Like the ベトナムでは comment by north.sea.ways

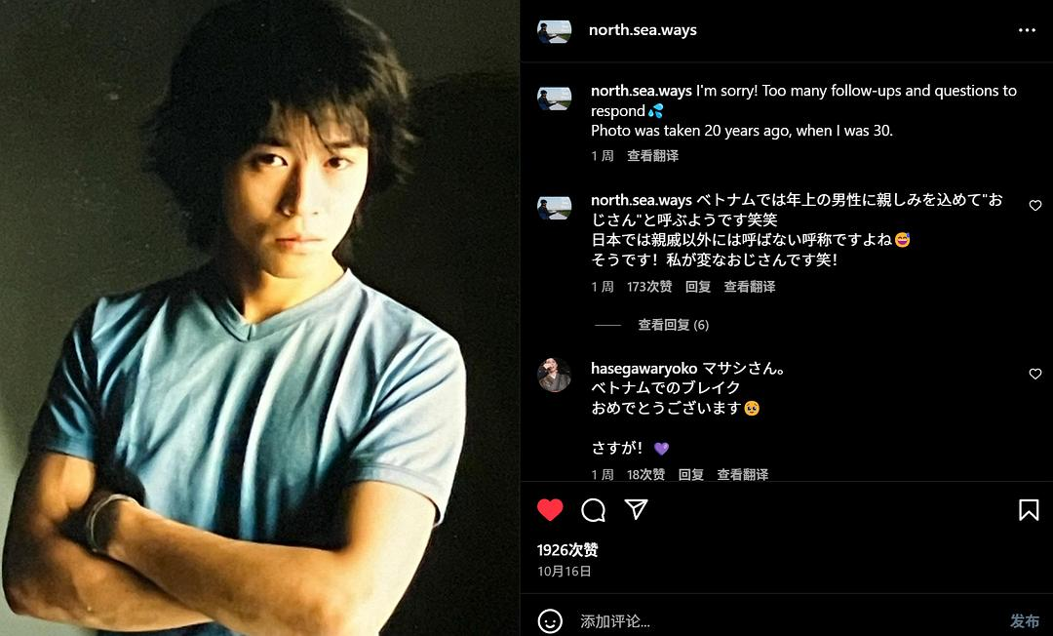(1034, 206)
